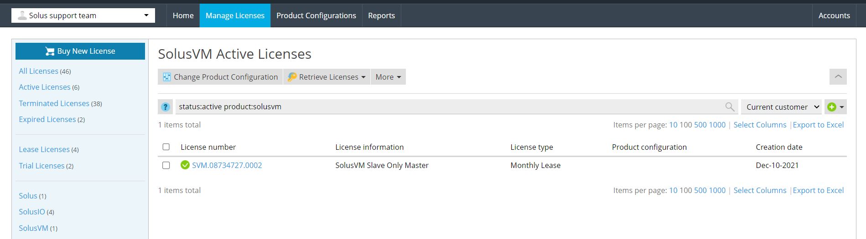Tick checkbox for license SVM.08734727.0002

point(166,165)
